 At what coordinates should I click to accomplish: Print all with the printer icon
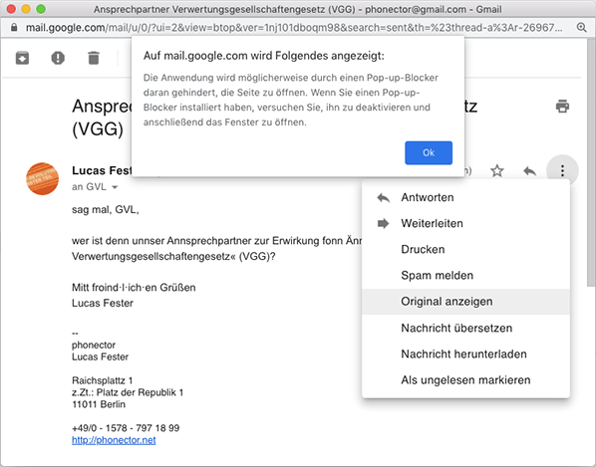[x=562, y=107]
